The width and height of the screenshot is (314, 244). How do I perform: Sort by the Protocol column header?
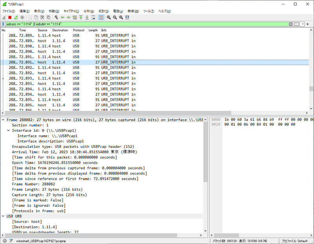click(80, 30)
